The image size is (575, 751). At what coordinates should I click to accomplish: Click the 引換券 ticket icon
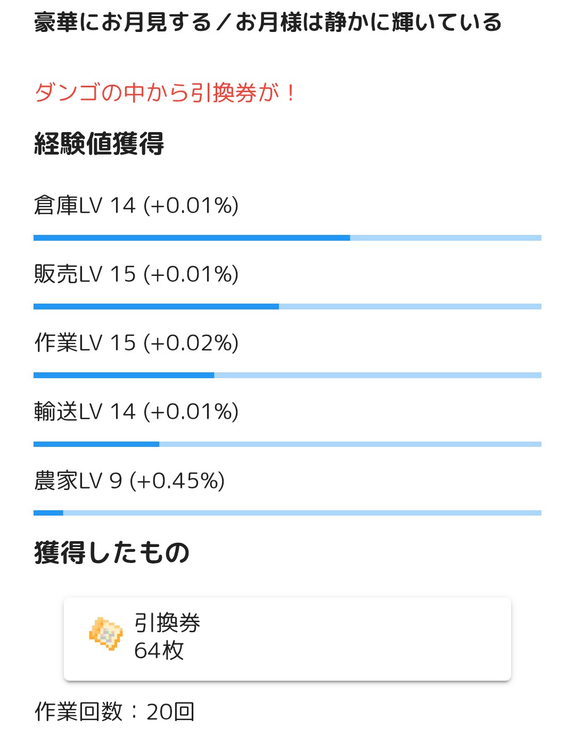tap(106, 633)
